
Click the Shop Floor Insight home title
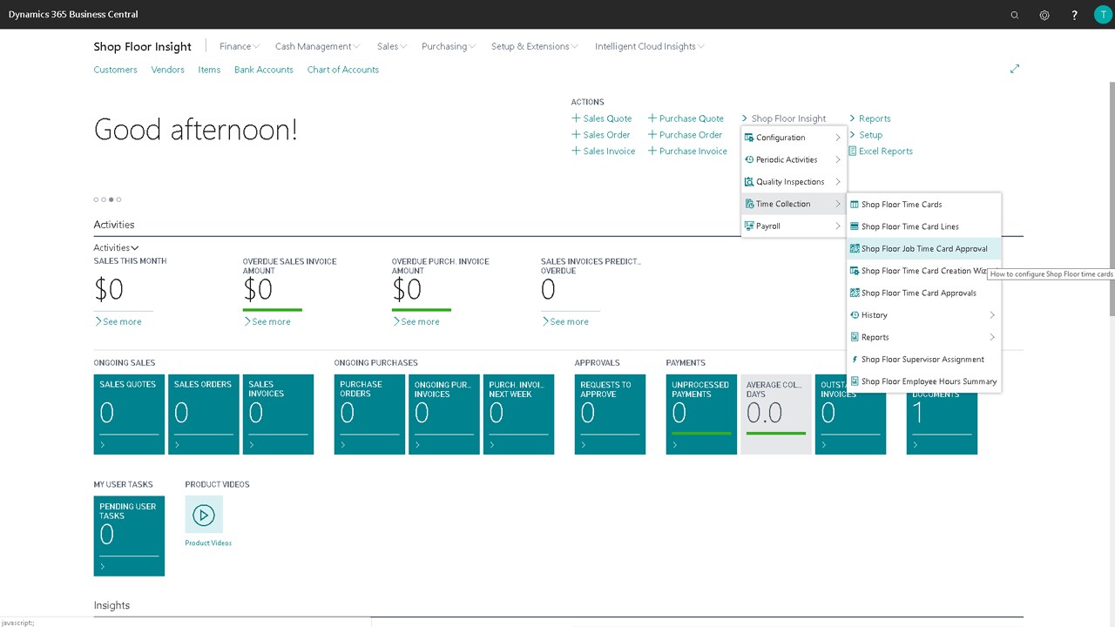(143, 47)
